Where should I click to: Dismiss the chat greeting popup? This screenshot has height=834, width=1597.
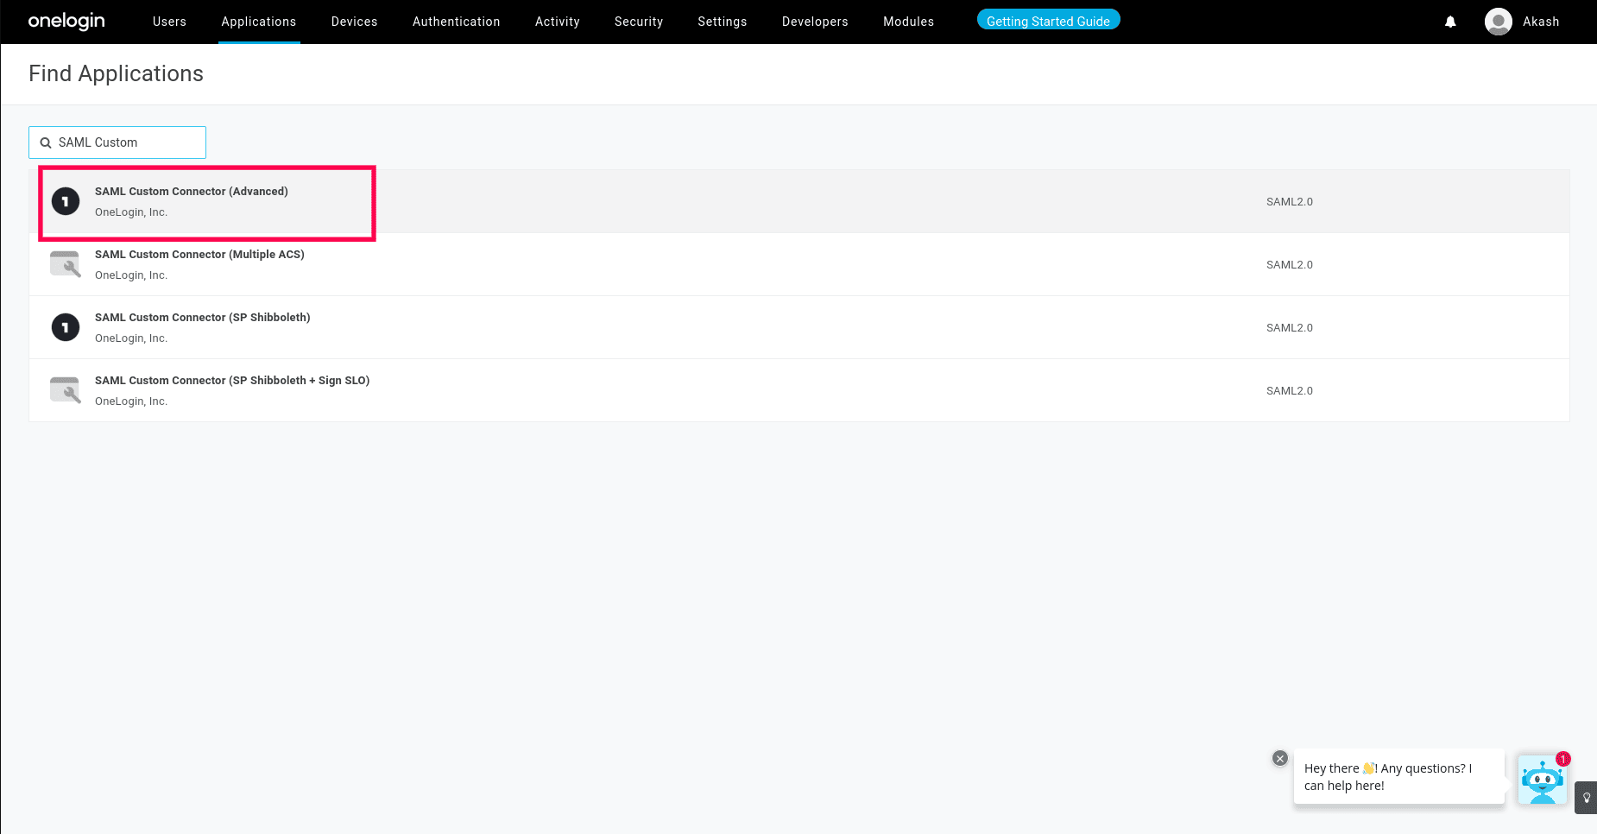[1280, 758]
